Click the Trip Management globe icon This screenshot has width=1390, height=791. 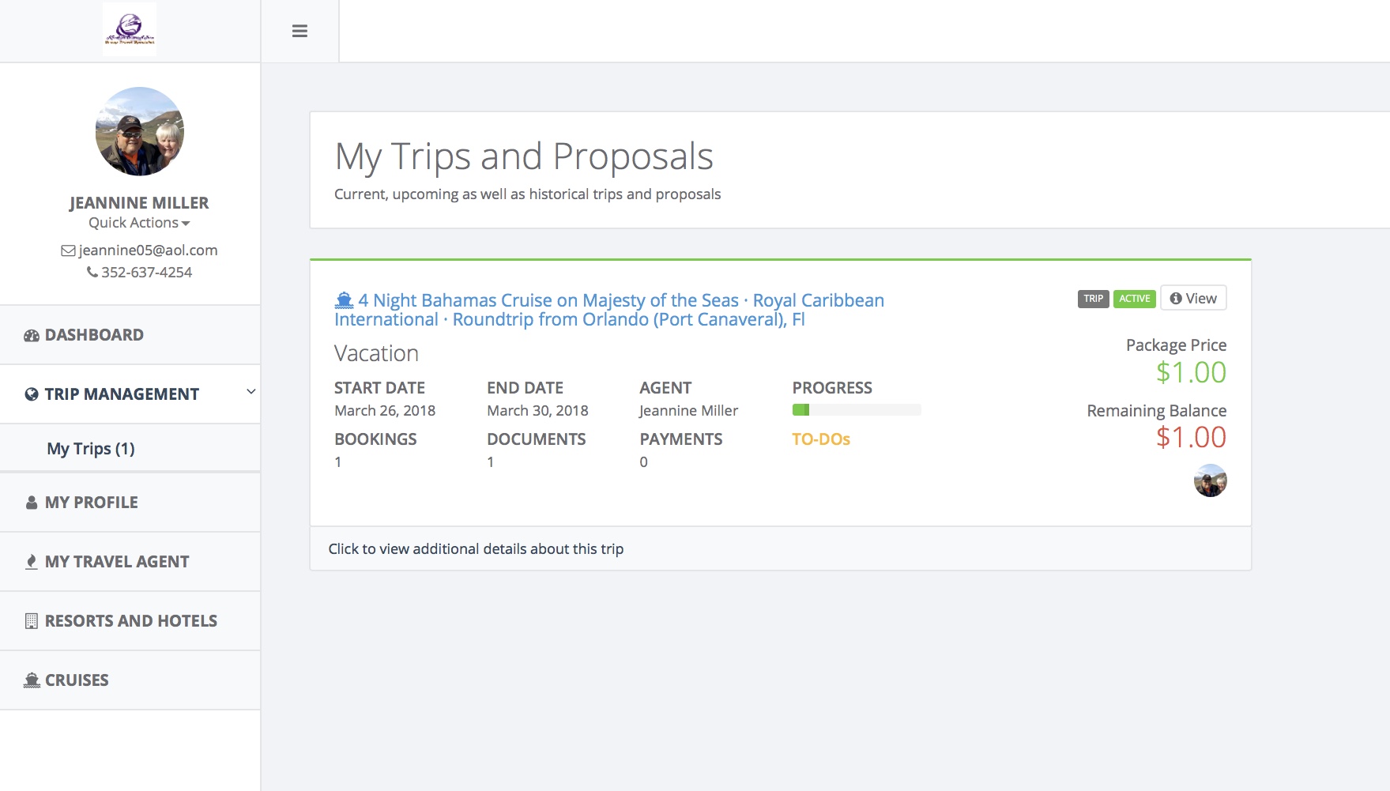click(x=32, y=394)
